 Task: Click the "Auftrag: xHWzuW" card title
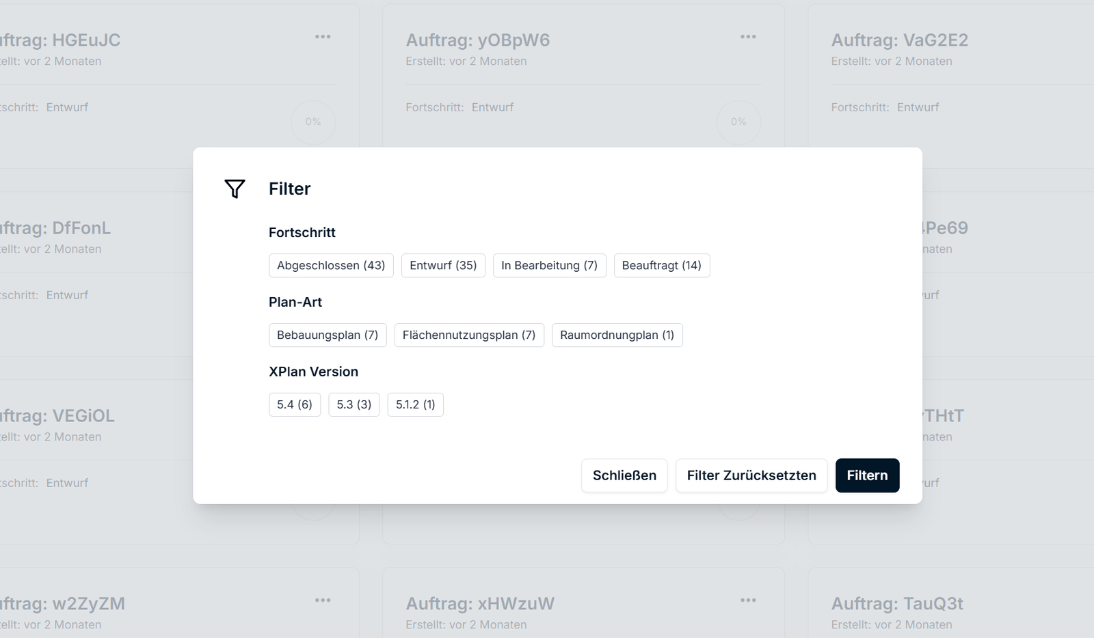pos(480,604)
